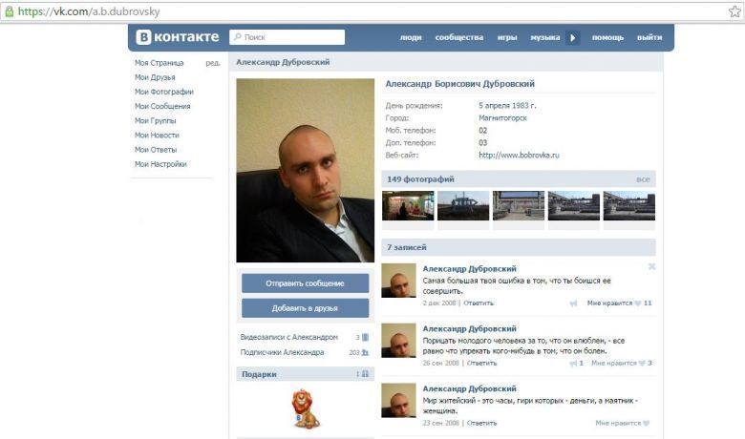The width and height of the screenshot is (745, 439).
Task: Go to Мои Настройки in sidebar
Action: tap(160, 164)
